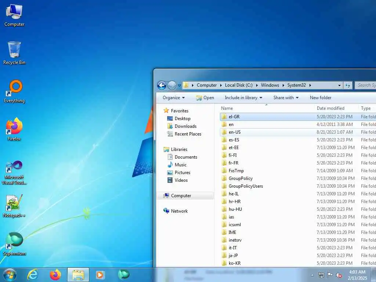Sort by the Type column header

click(x=367, y=108)
